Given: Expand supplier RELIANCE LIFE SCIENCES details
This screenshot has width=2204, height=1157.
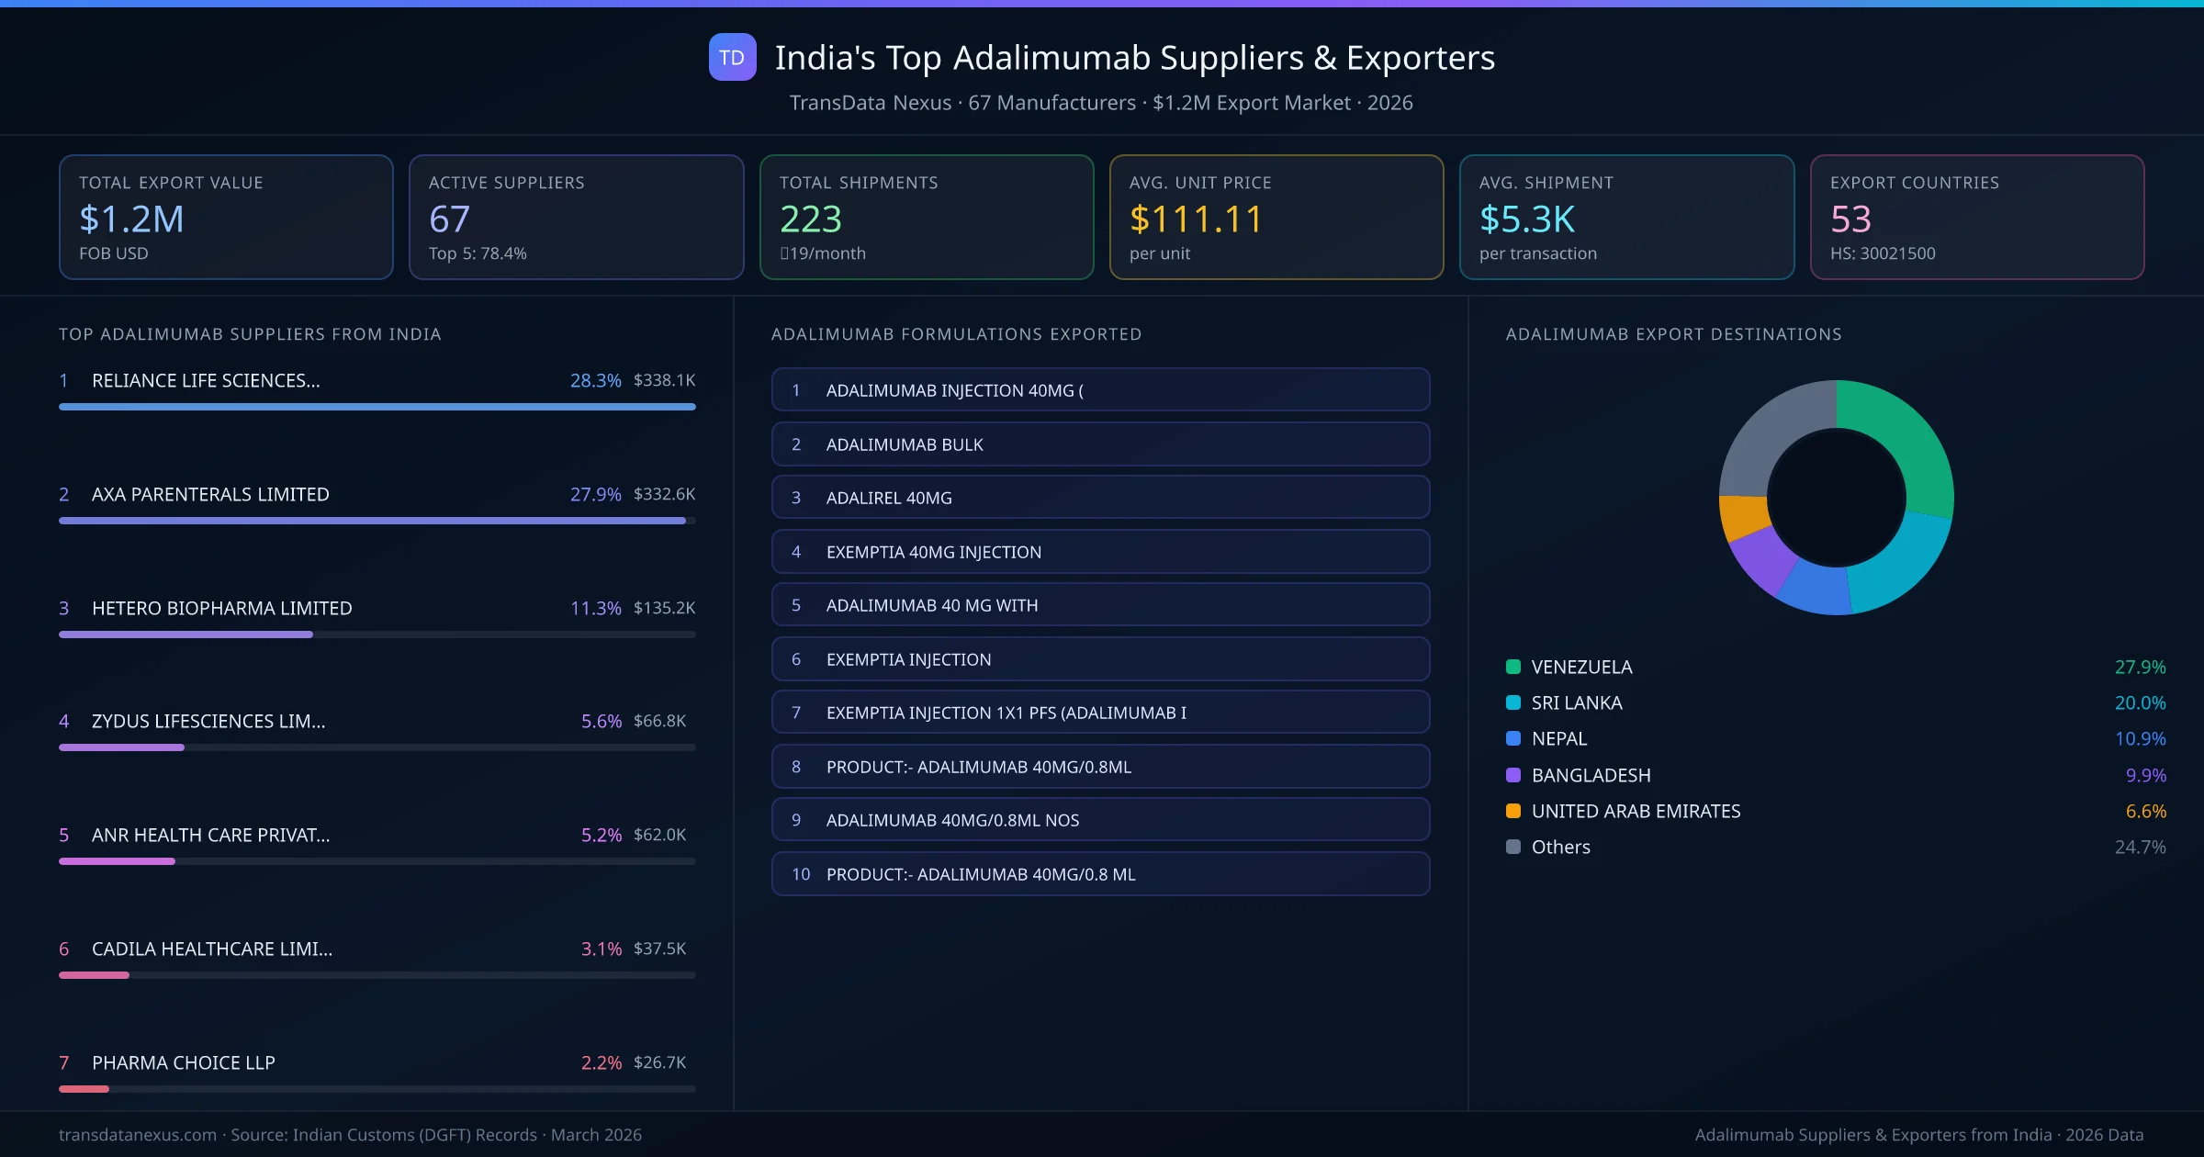Looking at the screenshot, I should [x=206, y=380].
